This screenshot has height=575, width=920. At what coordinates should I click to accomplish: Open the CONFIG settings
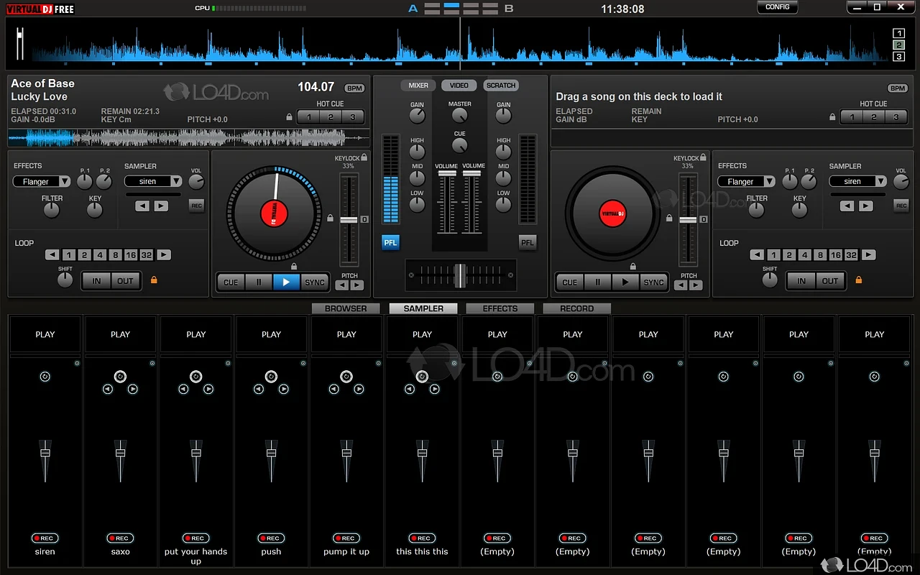coord(778,7)
